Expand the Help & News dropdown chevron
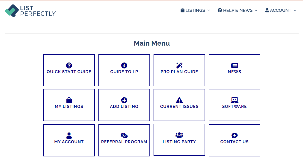The height and width of the screenshot is (168, 303). pyautogui.click(x=256, y=11)
